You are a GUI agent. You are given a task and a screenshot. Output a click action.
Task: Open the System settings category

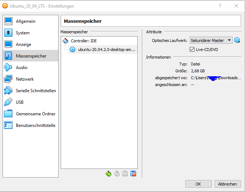coord(30,33)
